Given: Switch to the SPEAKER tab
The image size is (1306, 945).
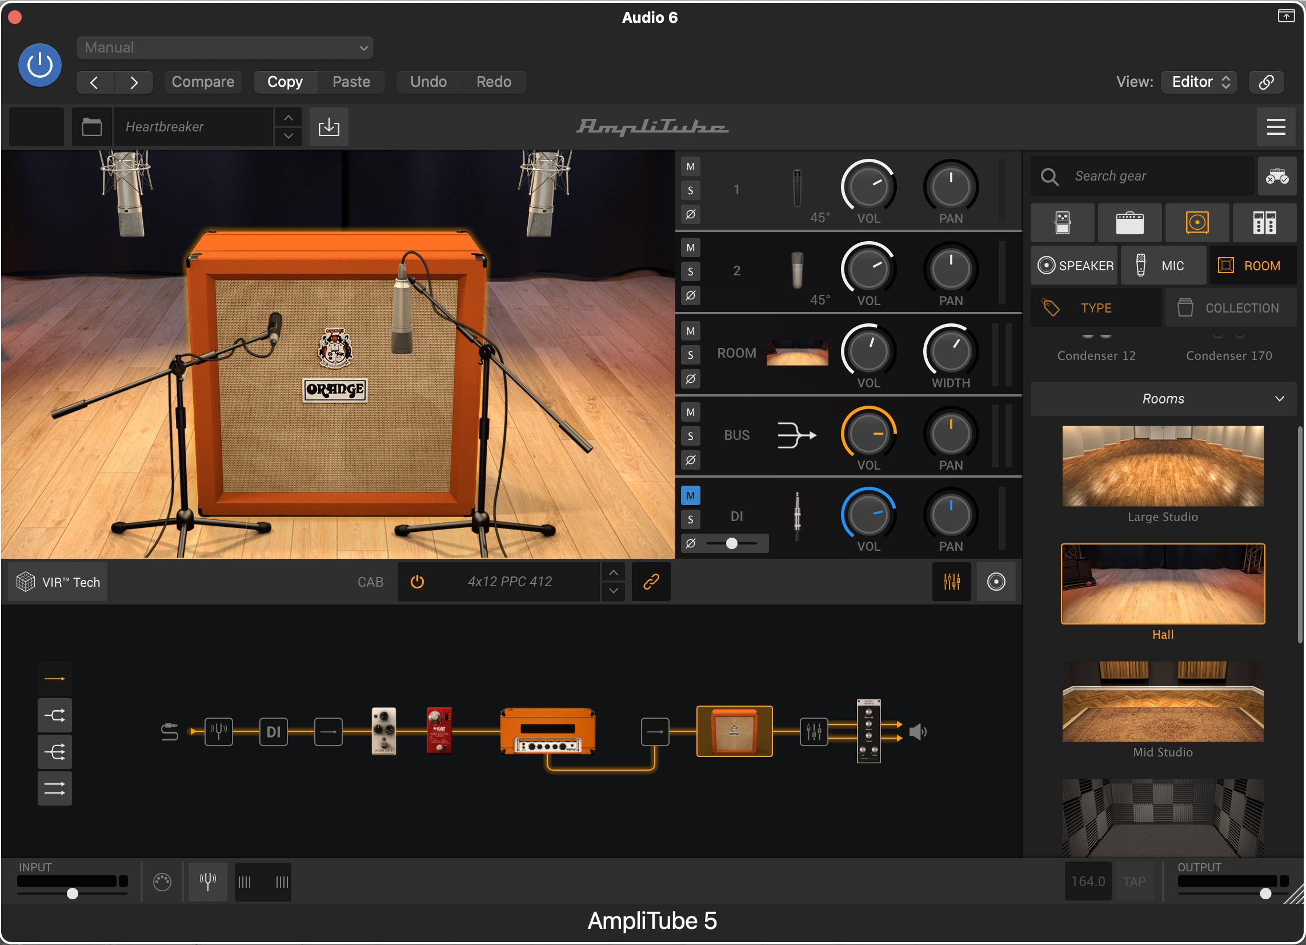Looking at the screenshot, I should (x=1074, y=266).
